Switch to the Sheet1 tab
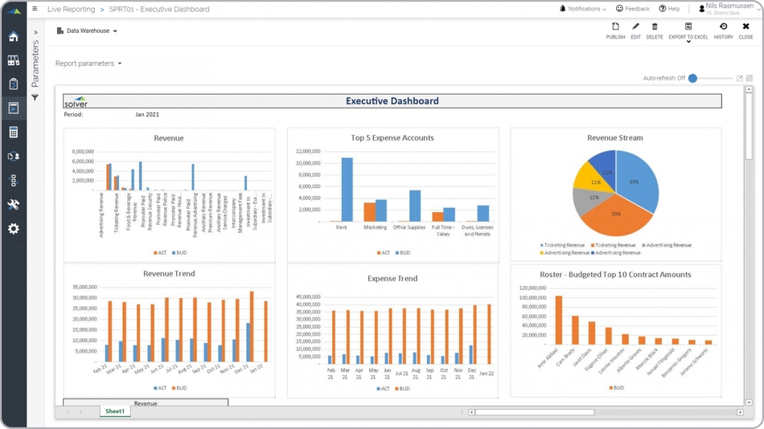This screenshot has height=429, width=764. tap(115, 411)
